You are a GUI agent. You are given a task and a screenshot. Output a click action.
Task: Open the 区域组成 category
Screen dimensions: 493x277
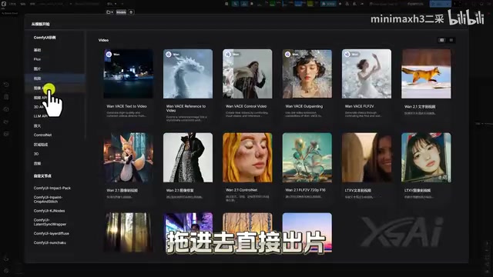[x=41, y=145]
